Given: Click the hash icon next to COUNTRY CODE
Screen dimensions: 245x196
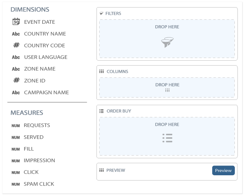Looking at the screenshot, I should [16, 45].
